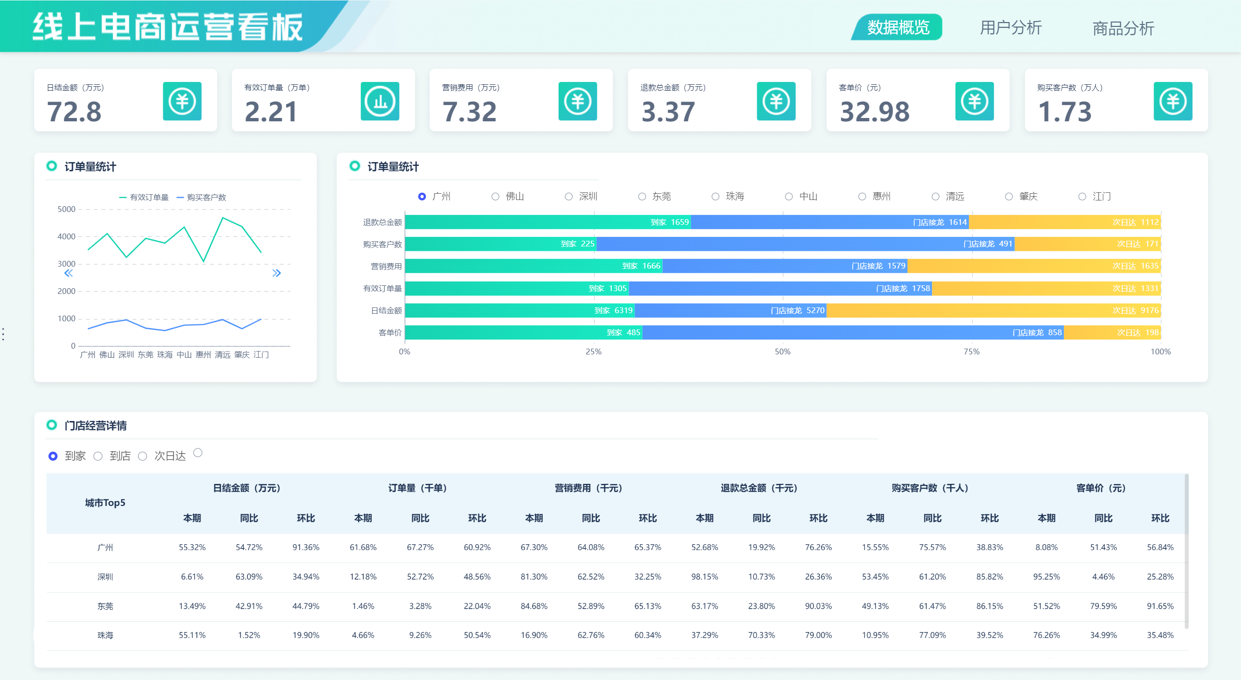Choose the 次日达 delivery radio option
1241x680 pixels.
tap(143, 456)
